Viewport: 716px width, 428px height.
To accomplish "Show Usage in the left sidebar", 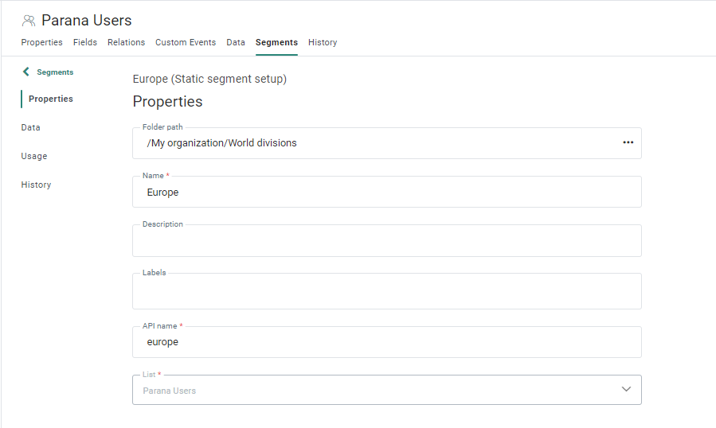I will click(x=34, y=156).
